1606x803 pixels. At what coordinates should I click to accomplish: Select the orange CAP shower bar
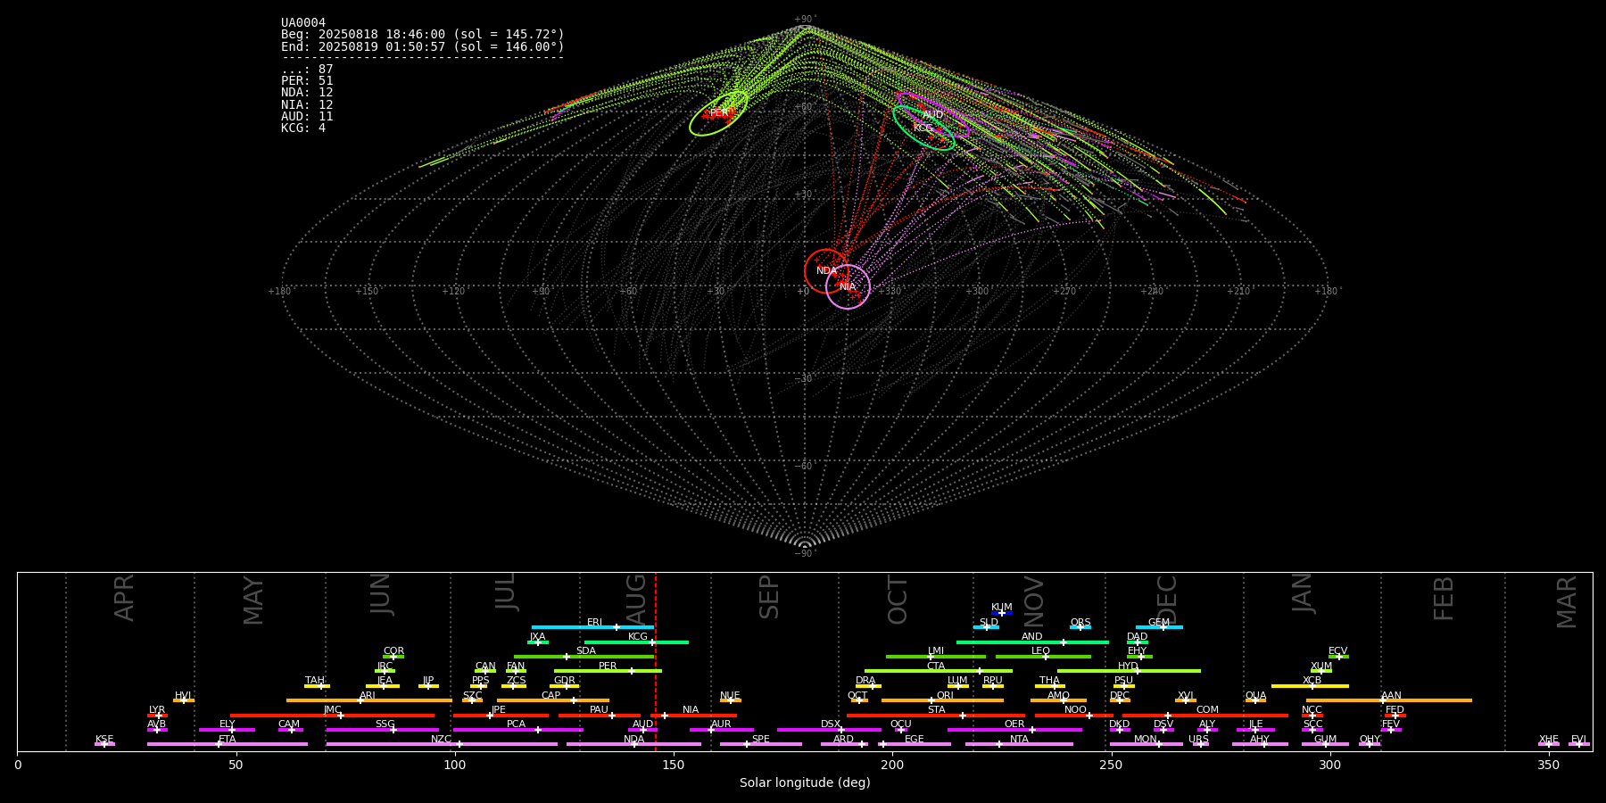(553, 700)
